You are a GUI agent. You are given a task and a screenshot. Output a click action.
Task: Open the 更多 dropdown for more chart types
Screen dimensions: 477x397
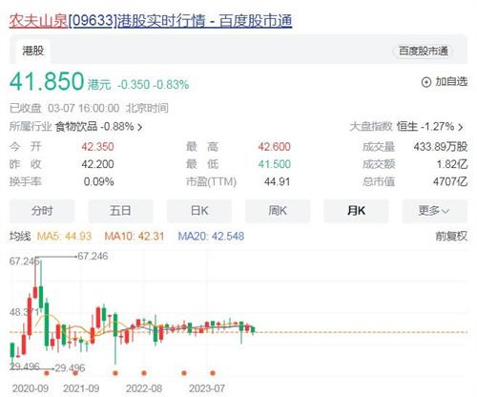click(434, 211)
